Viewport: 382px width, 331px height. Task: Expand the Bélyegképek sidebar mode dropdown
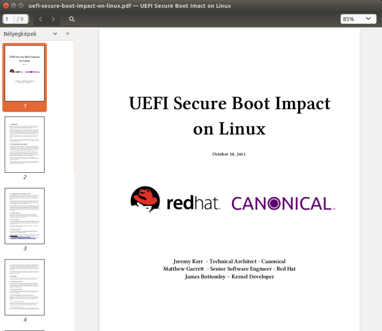coord(55,33)
